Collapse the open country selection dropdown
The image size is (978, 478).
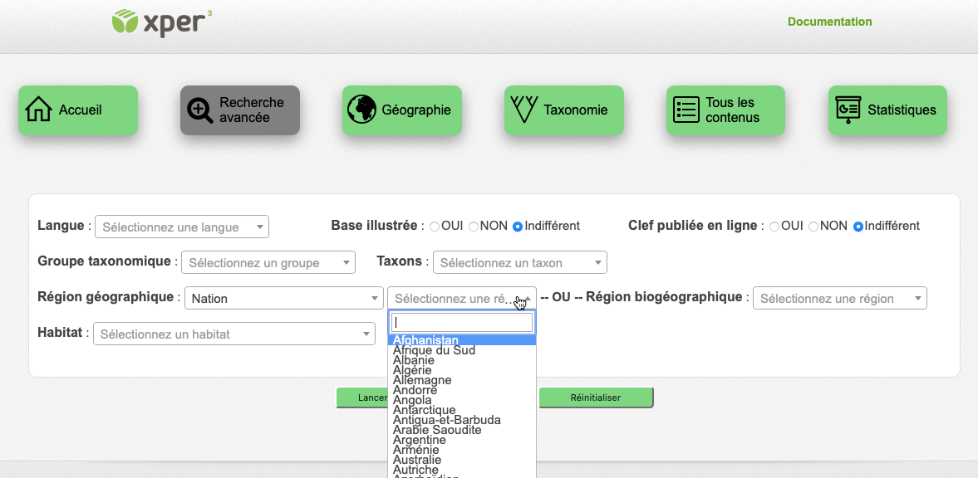[x=461, y=298]
